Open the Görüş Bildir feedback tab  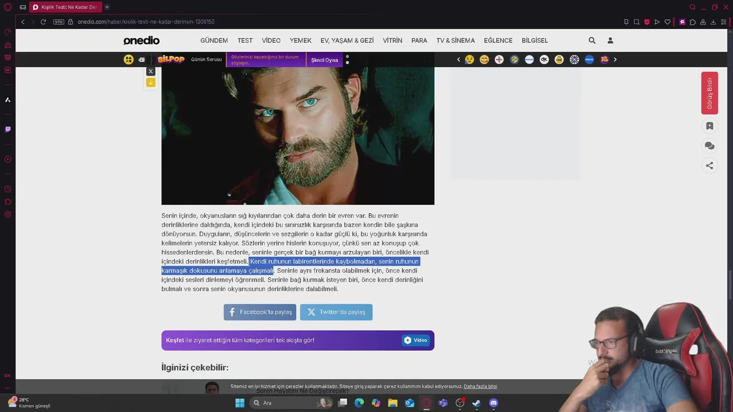(x=710, y=93)
